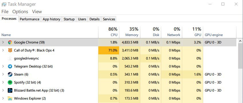
Task: Click the Telegram Desktop paper plane icon
Action: [x=10, y=66]
